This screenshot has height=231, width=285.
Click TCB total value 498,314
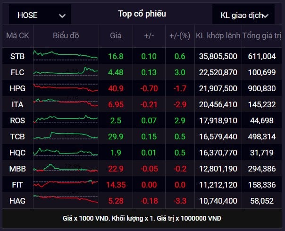coord(262,137)
